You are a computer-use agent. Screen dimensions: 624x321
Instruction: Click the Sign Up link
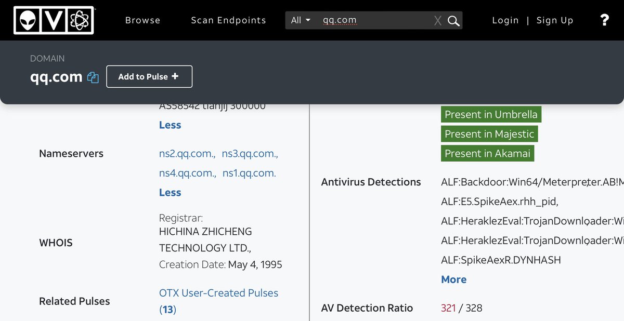coord(555,20)
